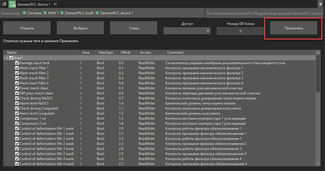Uncheck Check dosing NaOCl checkbox
325x171 pixels.
17,98
